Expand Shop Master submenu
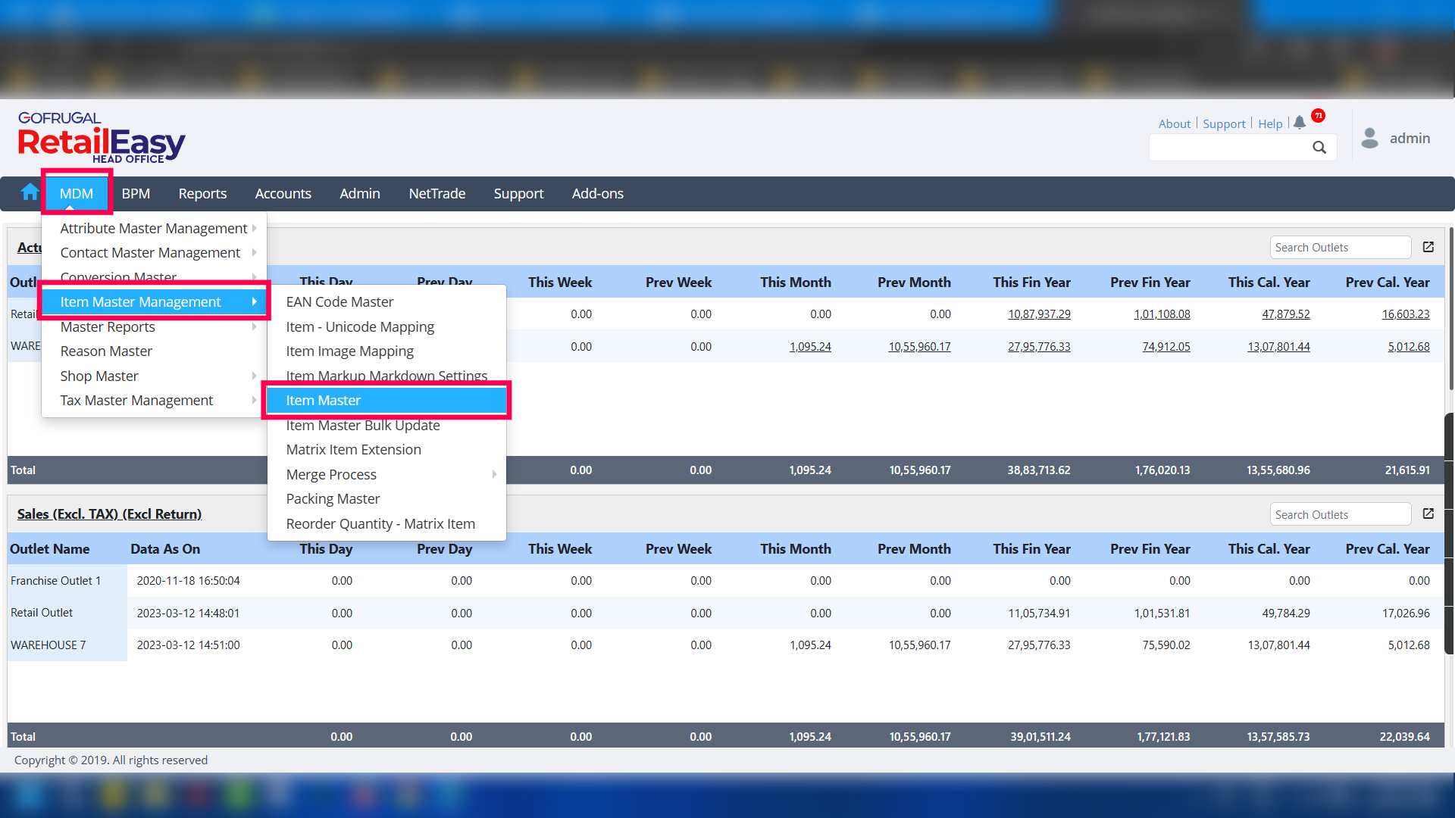The height and width of the screenshot is (818, 1455). coord(254,376)
